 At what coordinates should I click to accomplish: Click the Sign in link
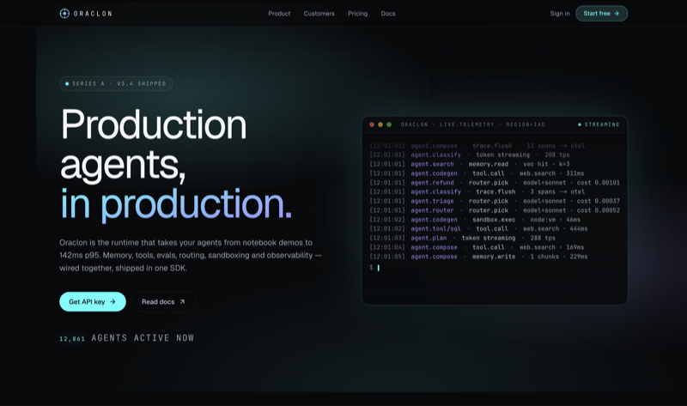click(560, 14)
